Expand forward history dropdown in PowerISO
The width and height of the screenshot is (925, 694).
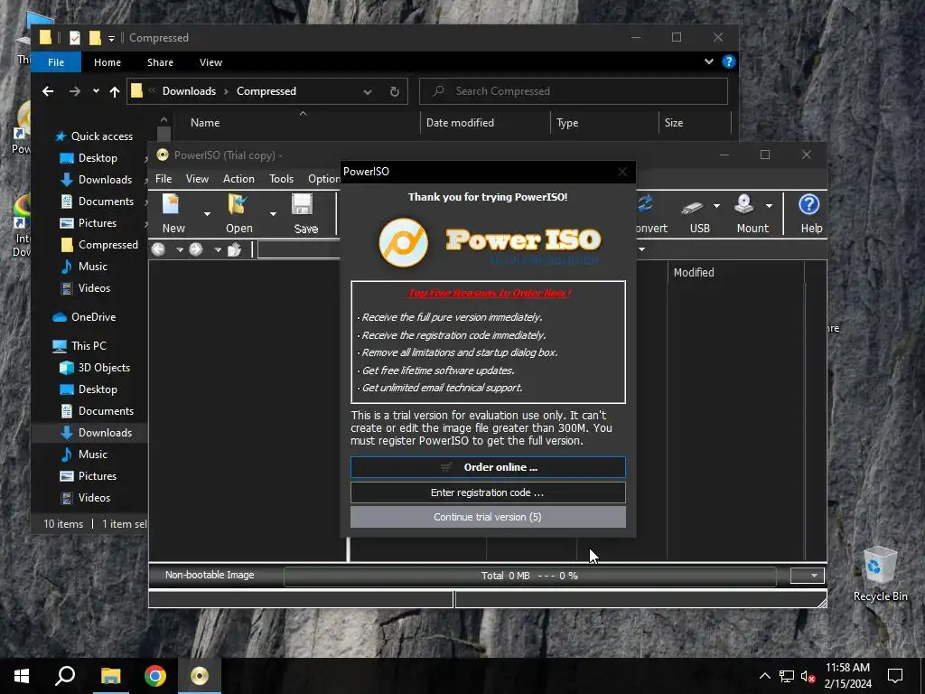click(x=217, y=249)
